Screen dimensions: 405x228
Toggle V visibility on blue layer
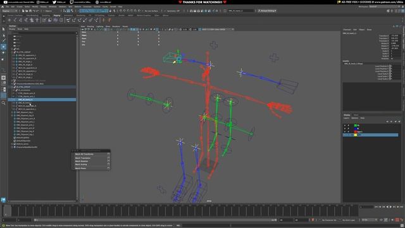[x=345, y=129]
